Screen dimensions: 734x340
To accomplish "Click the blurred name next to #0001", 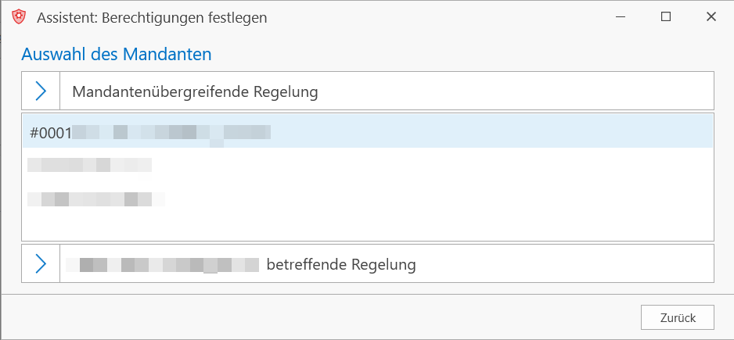I will point(172,132).
